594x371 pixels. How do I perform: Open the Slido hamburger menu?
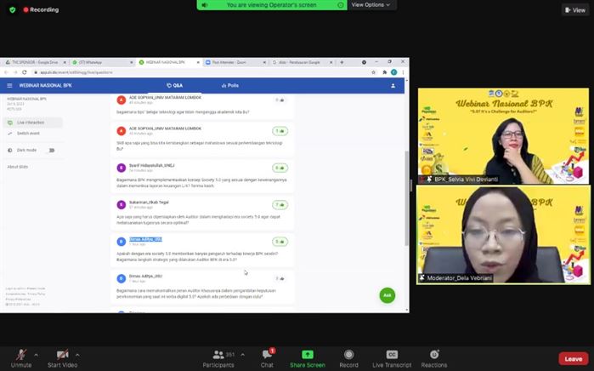tap(10, 86)
